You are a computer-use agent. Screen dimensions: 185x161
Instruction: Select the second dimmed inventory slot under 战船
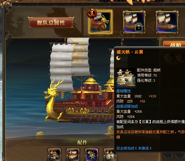click(x=180, y=58)
